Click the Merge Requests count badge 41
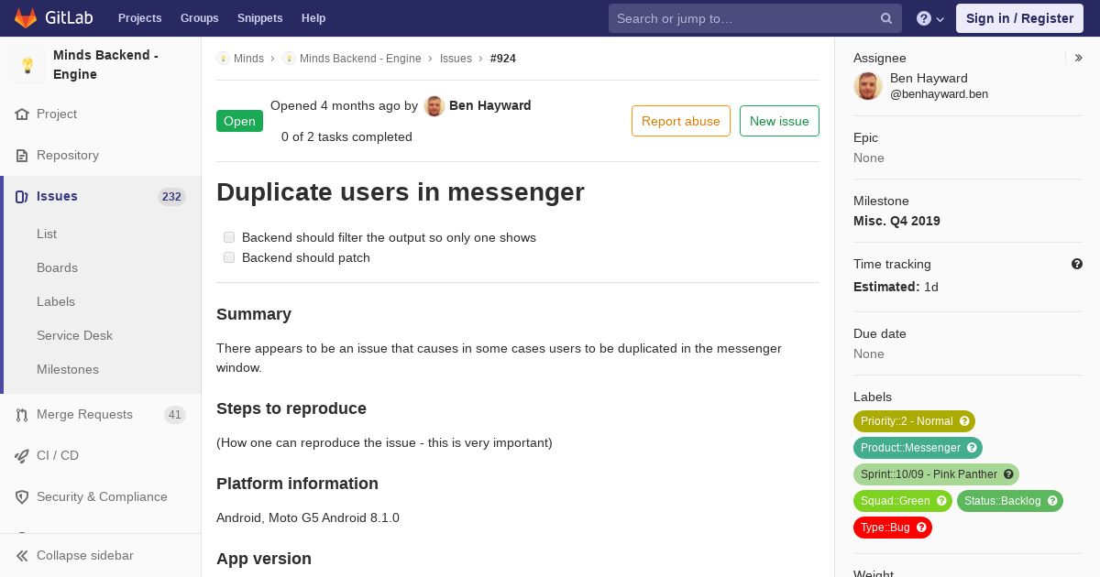 (175, 415)
